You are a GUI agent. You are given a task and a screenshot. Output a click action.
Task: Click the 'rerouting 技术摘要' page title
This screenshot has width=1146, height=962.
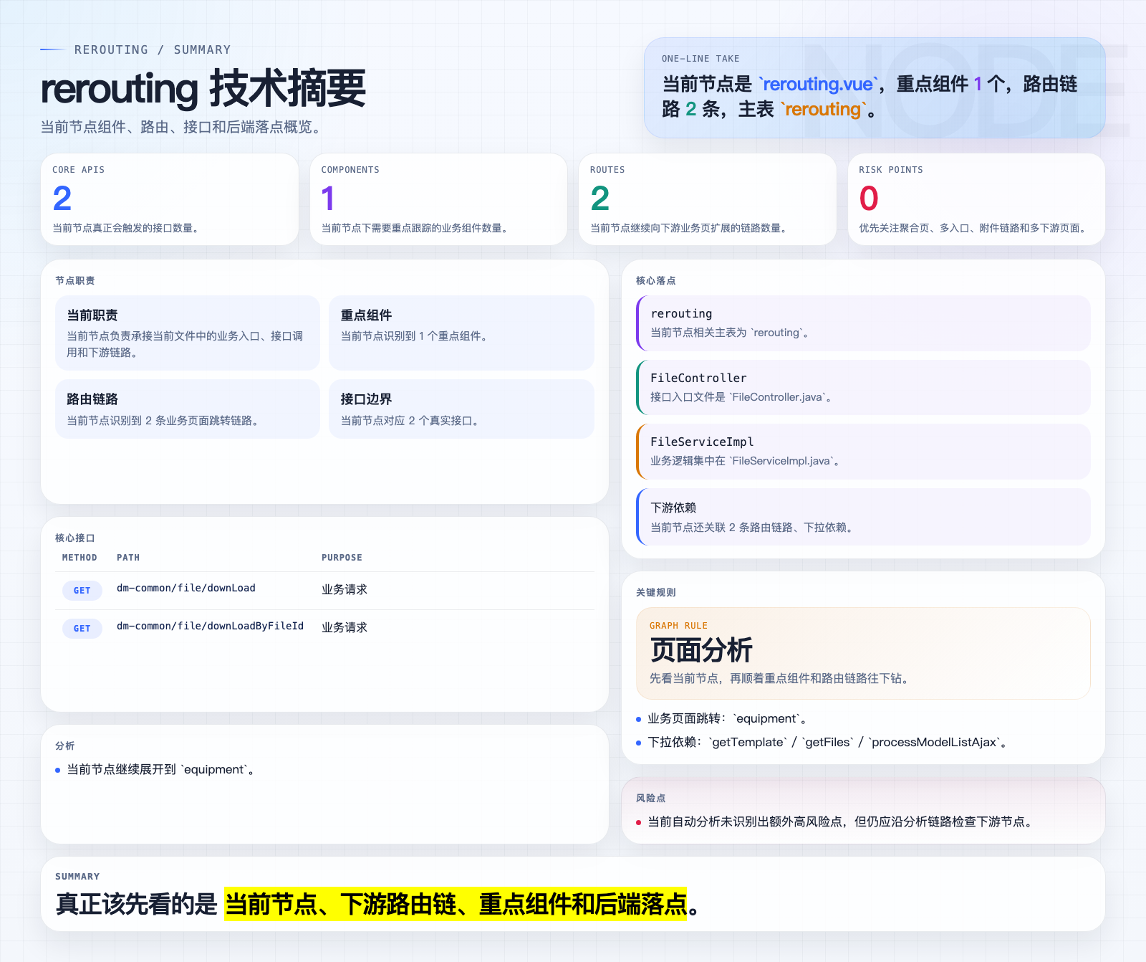click(x=203, y=89)
